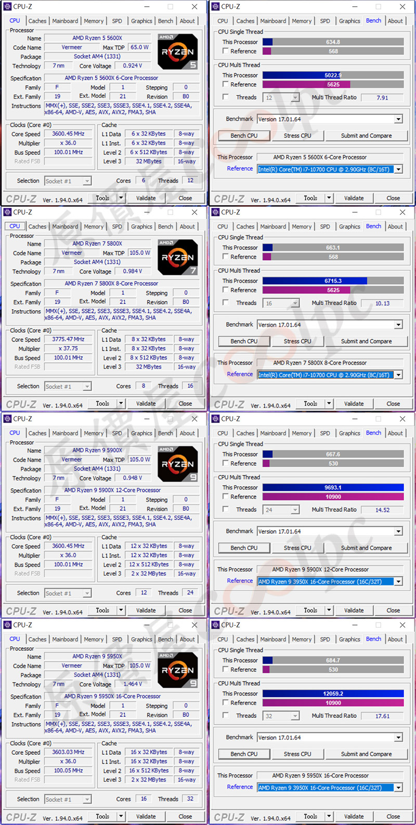
Task: Tick single thread Reference checkbox in 5950X Bench window
Action: coord(226,669)
